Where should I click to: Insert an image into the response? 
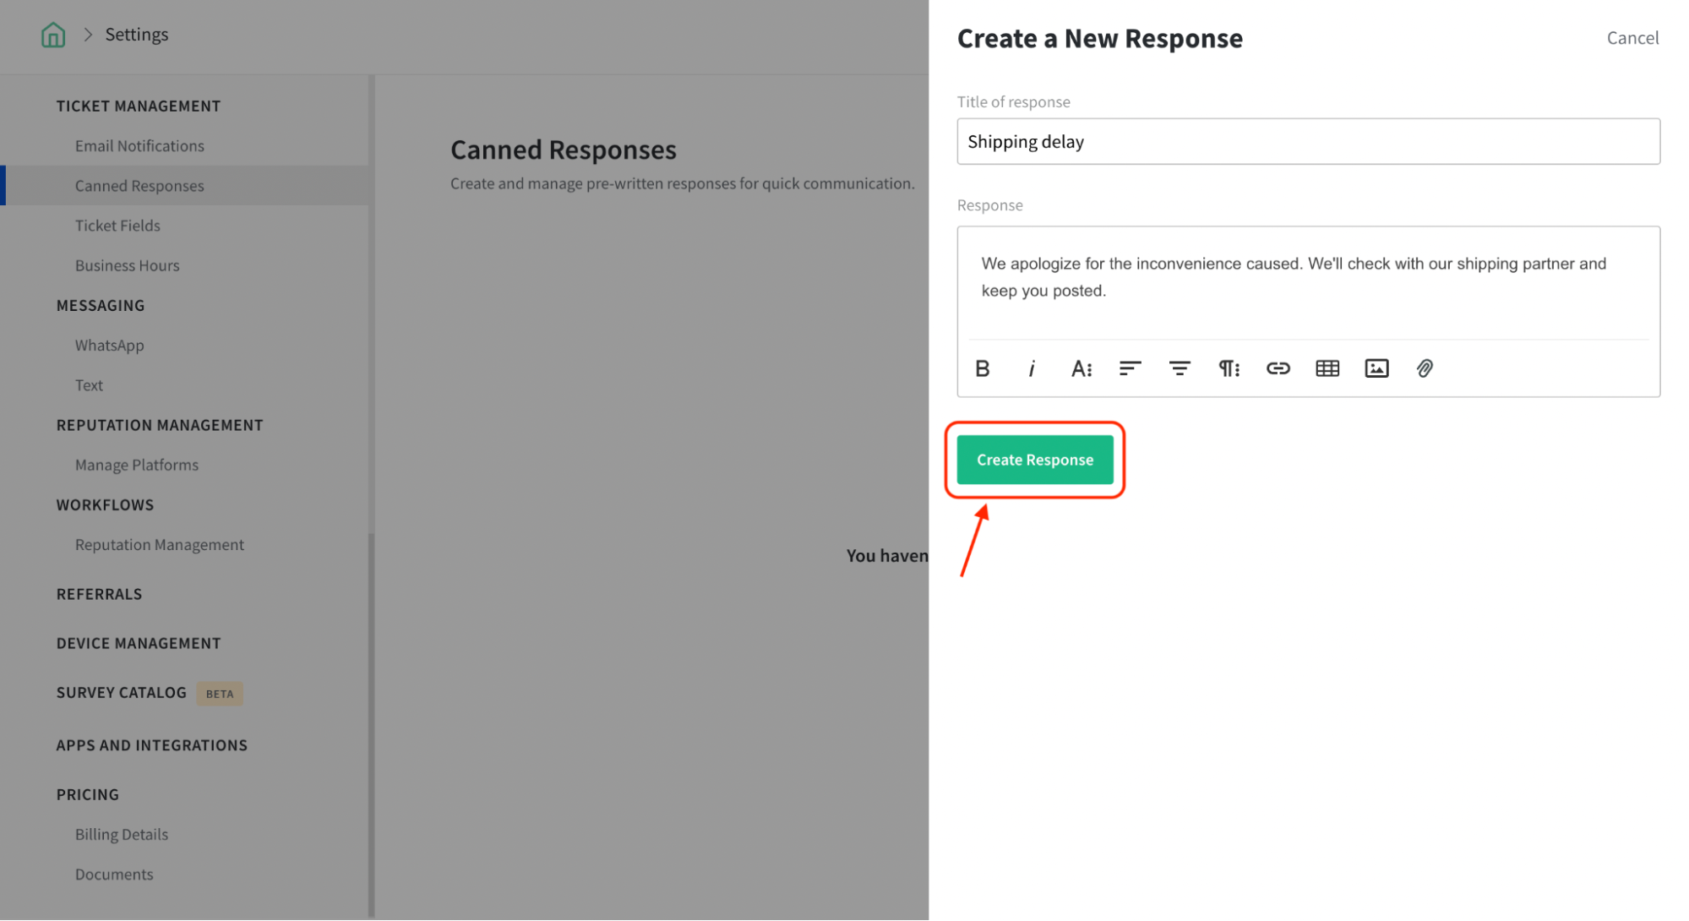(x=1376, y=368)
